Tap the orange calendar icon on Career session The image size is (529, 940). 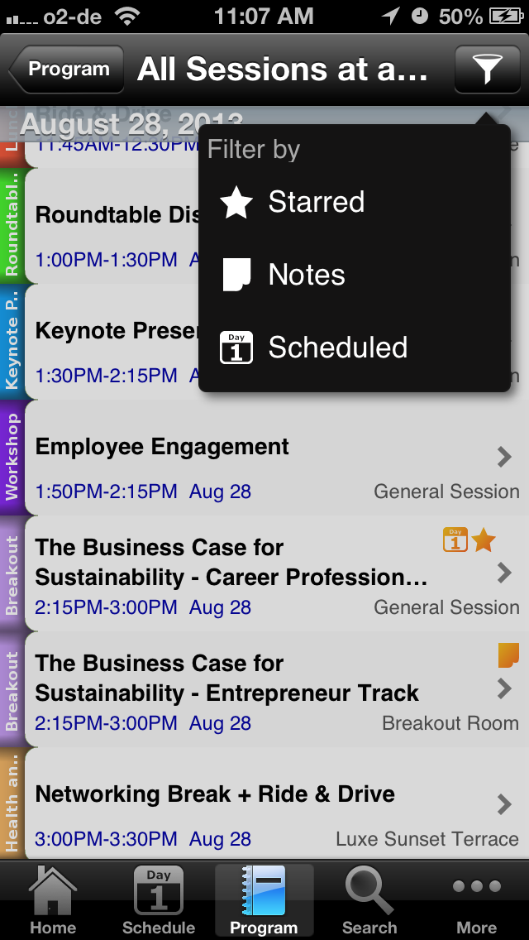click(x=455, y=540)
